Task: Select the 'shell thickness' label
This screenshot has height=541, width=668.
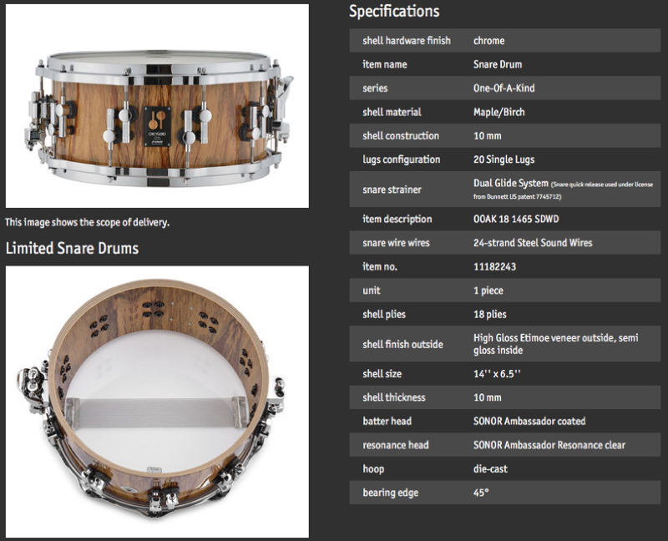Action: 394,397
